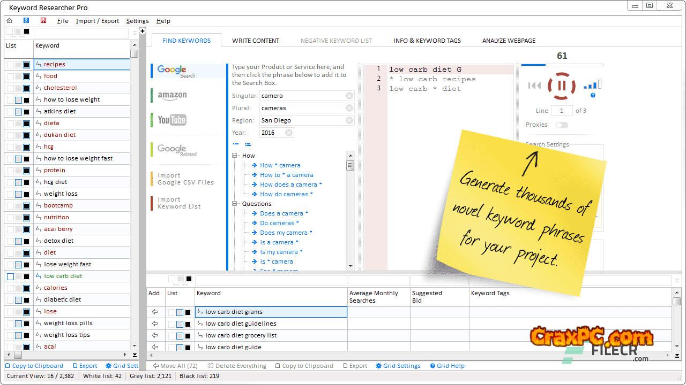Toggle the Proxies switch
This screenshot has height=385, width=686.
(562, 125)
